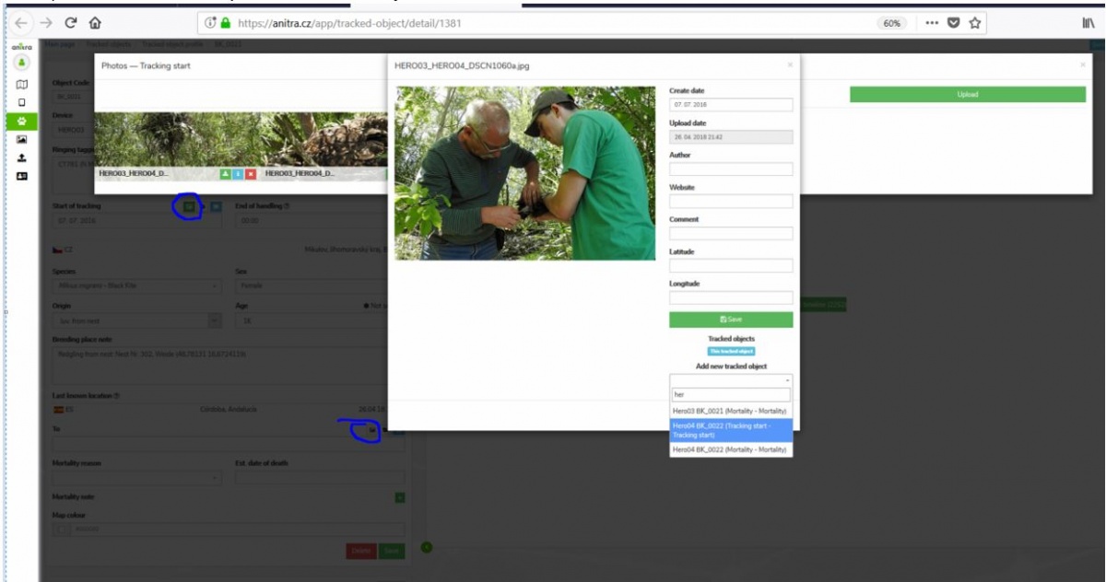Click the Latitude input field
This screenshot has width=1106, height=582.
coord(730,266)
